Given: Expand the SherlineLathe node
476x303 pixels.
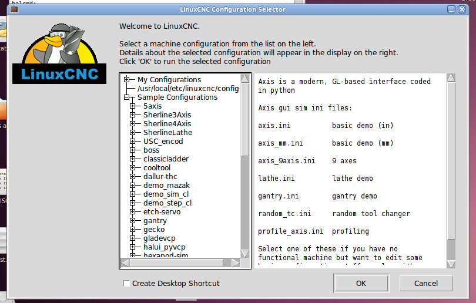Looking at the screenshot, I should pos(132,133).
